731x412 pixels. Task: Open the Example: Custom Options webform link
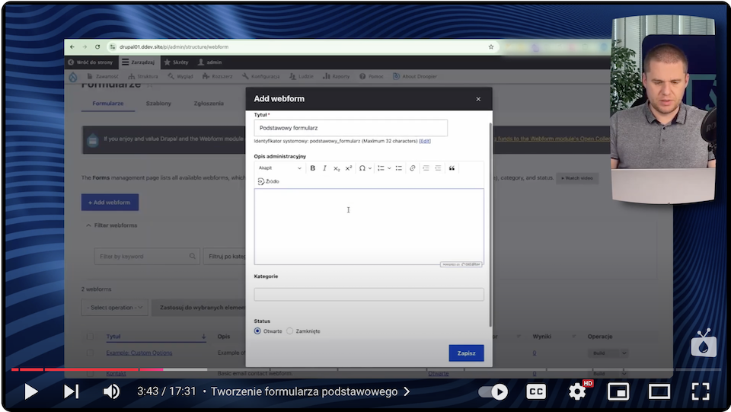click(139, 353)
